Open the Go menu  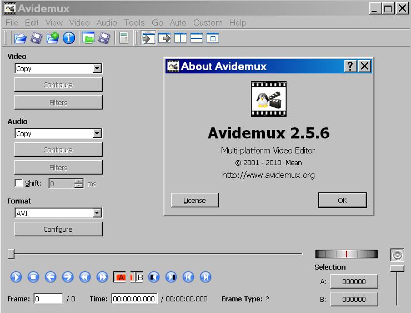157,23
